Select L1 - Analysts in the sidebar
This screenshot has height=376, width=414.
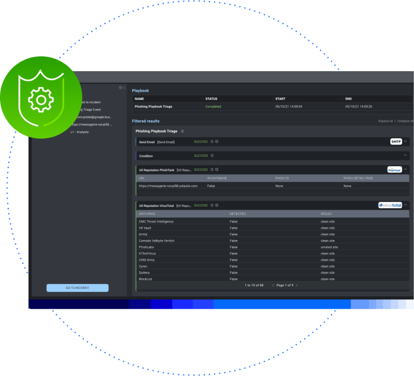tap(79, 132)
